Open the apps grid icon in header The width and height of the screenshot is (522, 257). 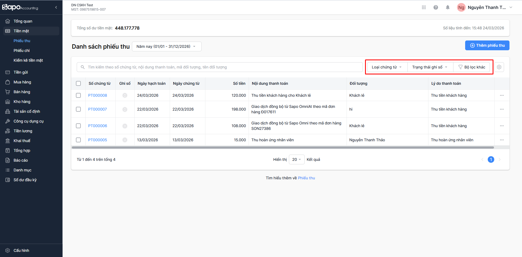[424, 7]
